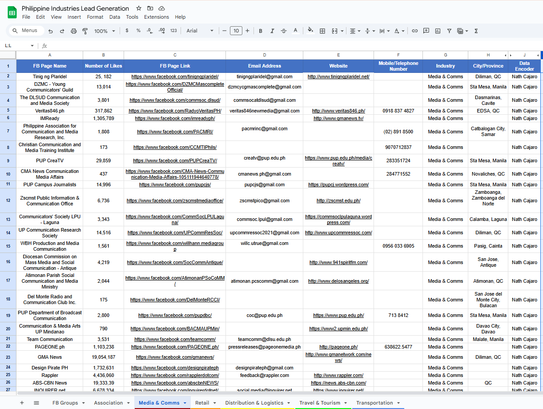The height and width of the screenshot is (409, 543).
Task: Click the Undo icon in toolbar
Action: (51, 31)
